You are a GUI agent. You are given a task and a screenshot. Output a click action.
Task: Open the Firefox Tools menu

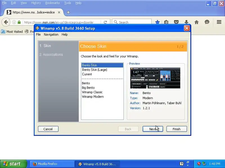67,3
